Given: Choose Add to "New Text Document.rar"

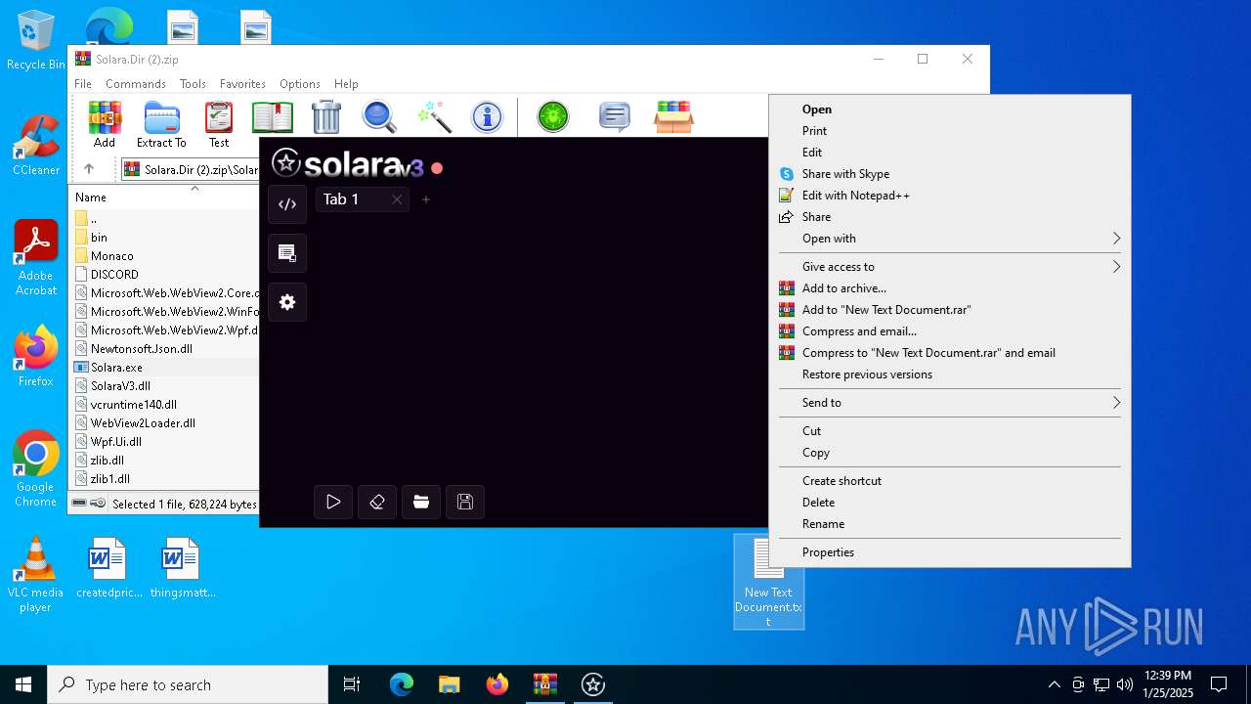Looking at the screenshot, I should tap(950, 310).
